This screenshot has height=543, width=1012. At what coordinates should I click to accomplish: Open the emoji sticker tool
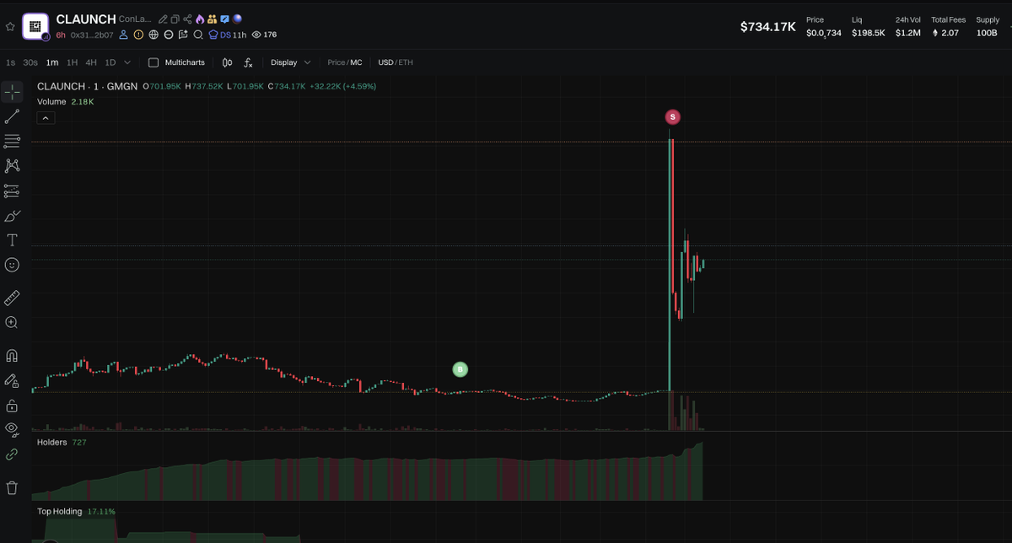(12, 265)
